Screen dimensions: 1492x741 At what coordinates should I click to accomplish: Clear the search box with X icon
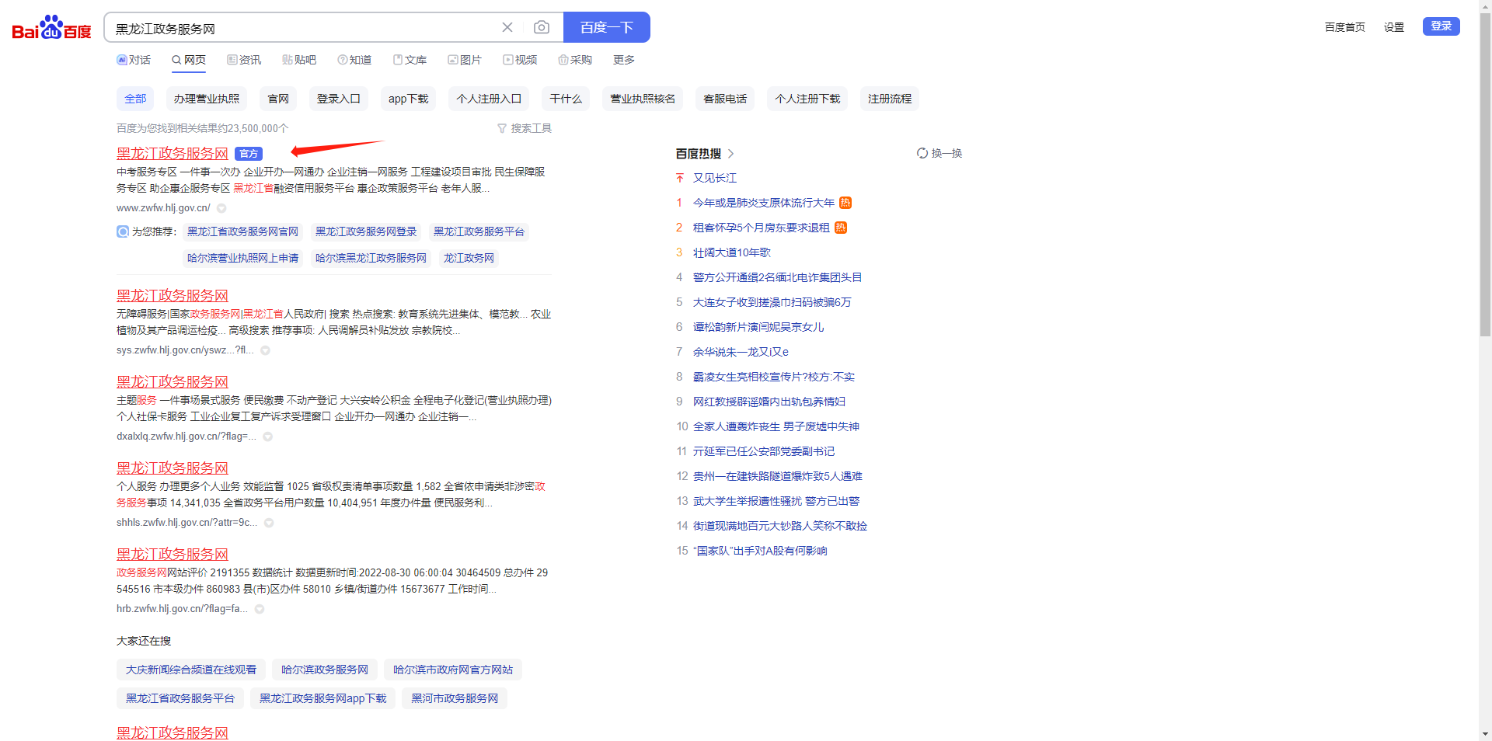[507, 27]
